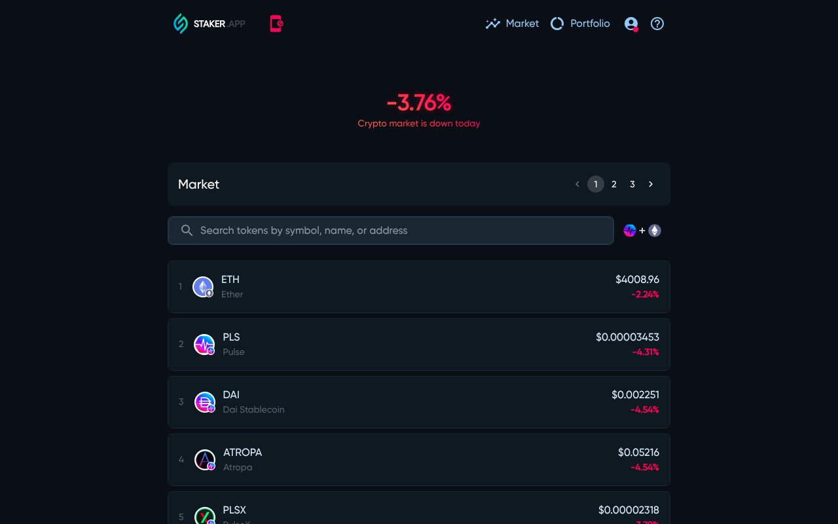This screenshot has width=838, height=524.
Task: Select the ETH row showing $4008.96
Action: coord(419,286)
